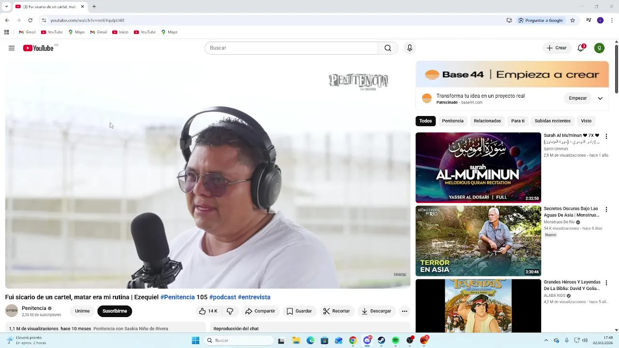The height and width of the screenshot is (348, 619).
Task: Click the Guardar button
Action: tap(299, 311)
